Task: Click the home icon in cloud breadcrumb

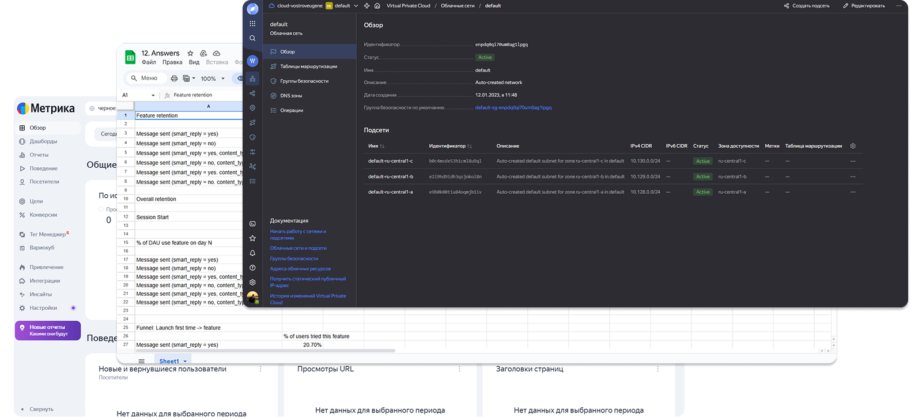Action: (377, 6)
